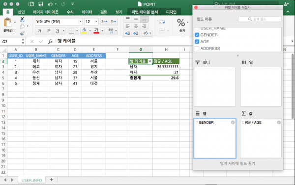Uncheck the AGE field checkbox

click(197, 42)
